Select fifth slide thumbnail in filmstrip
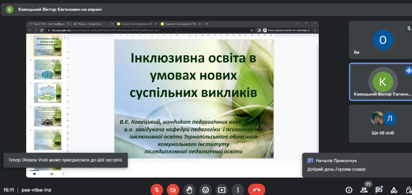 click(x=47, y=140)
